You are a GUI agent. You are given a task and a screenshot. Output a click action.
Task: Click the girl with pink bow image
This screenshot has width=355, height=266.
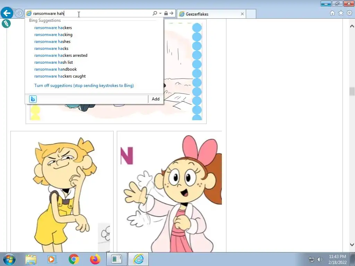pyautogui.click(x=169, y=191)
